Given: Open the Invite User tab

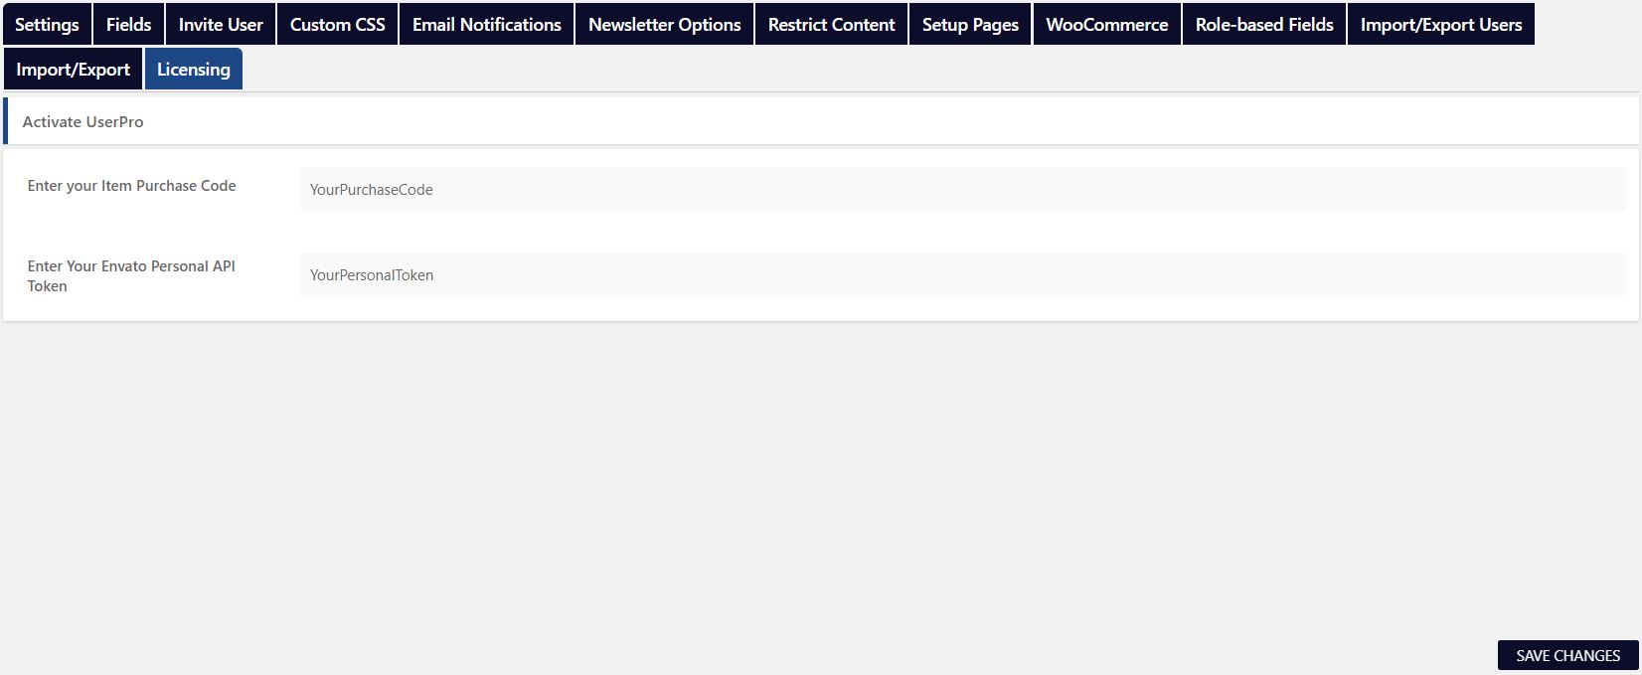Looking at the screenshot, I should point(221,24).
